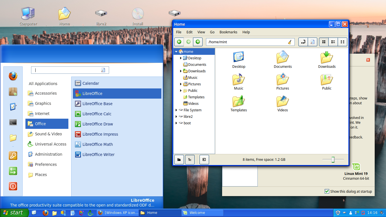Show places in the sidebar
This screenshot has height=217, width=386.
pyautogui.click(x=179, y=160)
